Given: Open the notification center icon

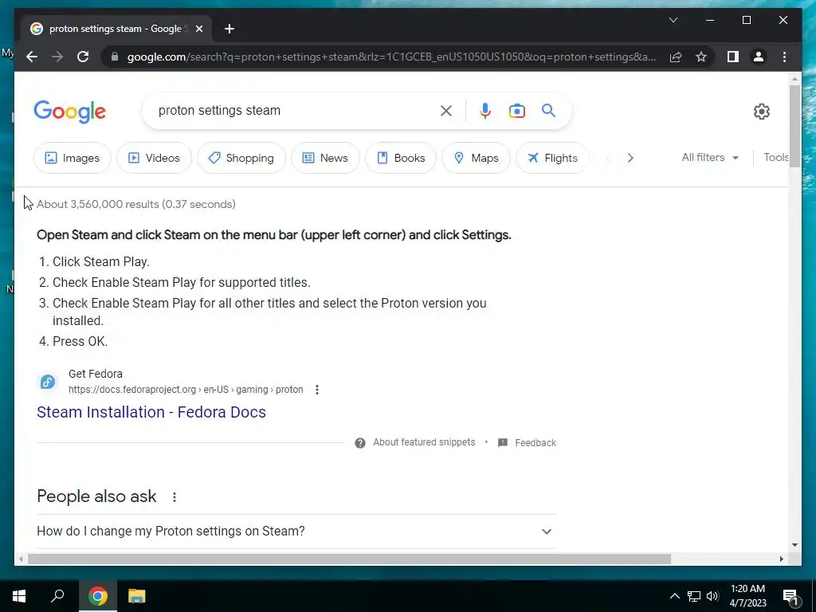Looking at the screenshot, I should [791, 596].
